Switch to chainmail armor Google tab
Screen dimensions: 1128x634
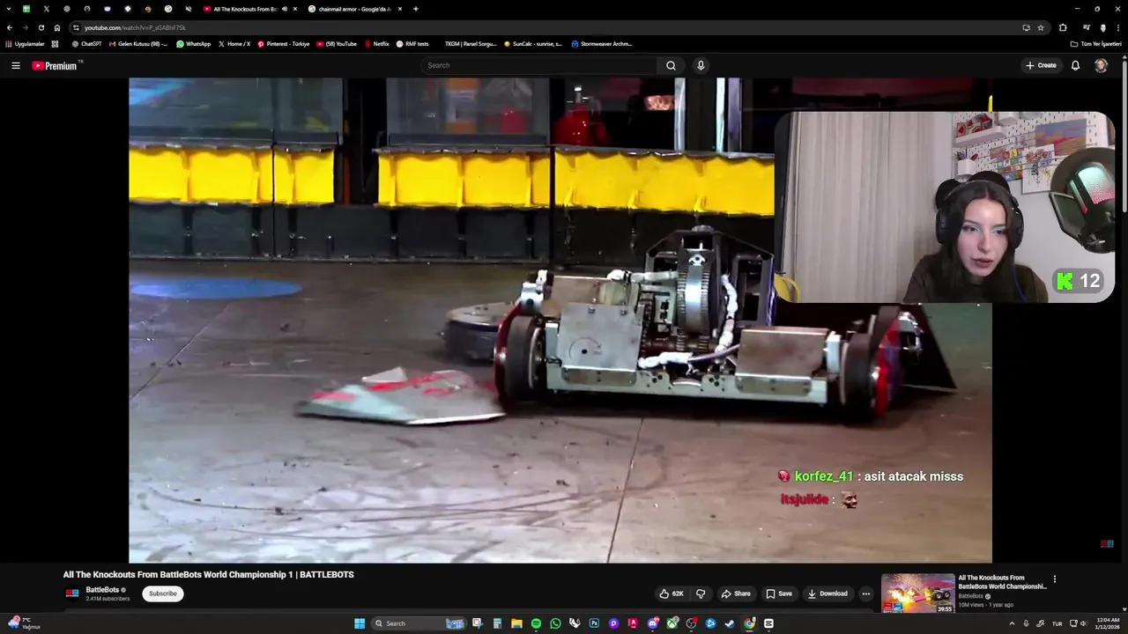coord(355,9)
